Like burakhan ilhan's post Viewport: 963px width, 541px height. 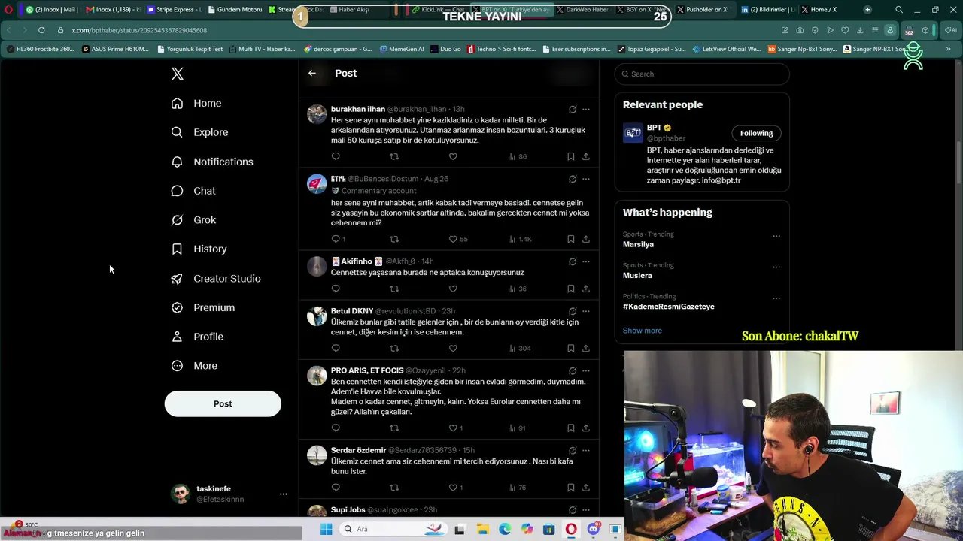453,156
